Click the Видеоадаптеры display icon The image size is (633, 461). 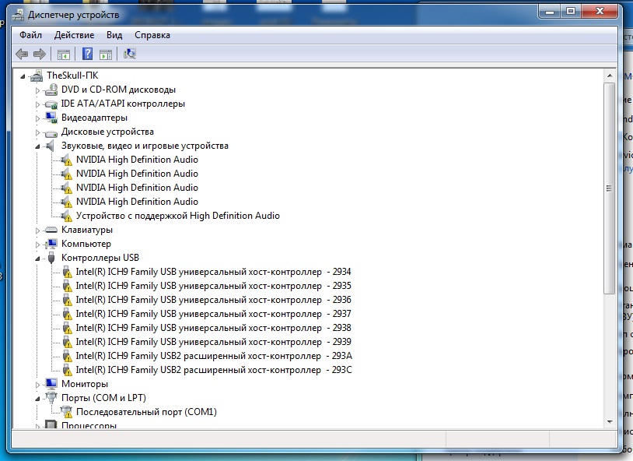(x=51, y=118)
